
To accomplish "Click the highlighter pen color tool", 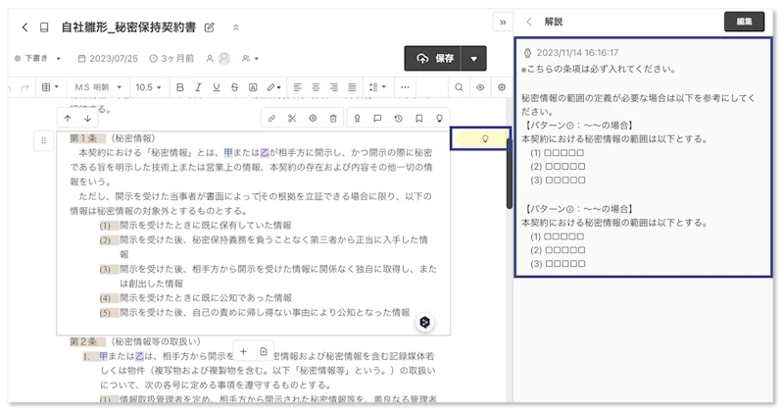I will [x=274, y=87].
